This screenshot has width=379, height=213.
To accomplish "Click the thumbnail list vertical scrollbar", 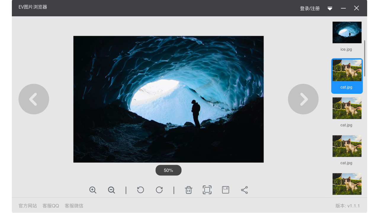I will point(365,58).
